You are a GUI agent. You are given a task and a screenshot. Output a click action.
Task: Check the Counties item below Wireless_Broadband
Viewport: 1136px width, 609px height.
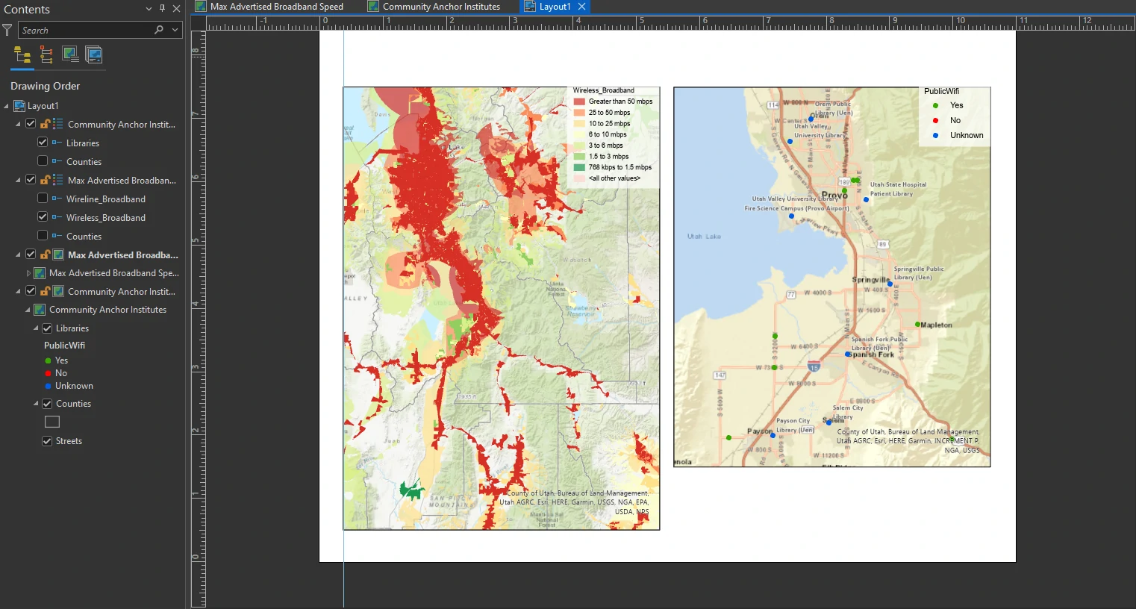[x=43, y=236]
